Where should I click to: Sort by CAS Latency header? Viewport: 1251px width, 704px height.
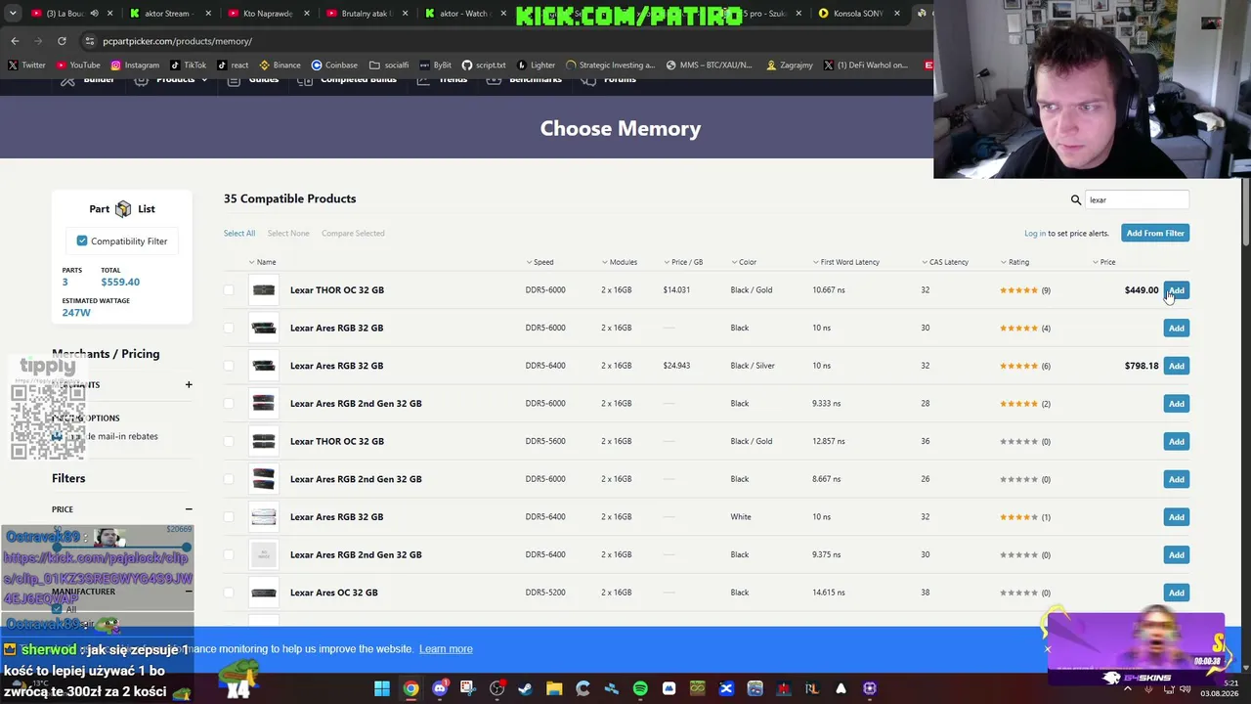point(945,262)
